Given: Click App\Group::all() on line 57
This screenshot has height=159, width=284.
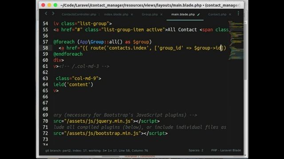Looking at the screenshot, I should coord(101,42).
